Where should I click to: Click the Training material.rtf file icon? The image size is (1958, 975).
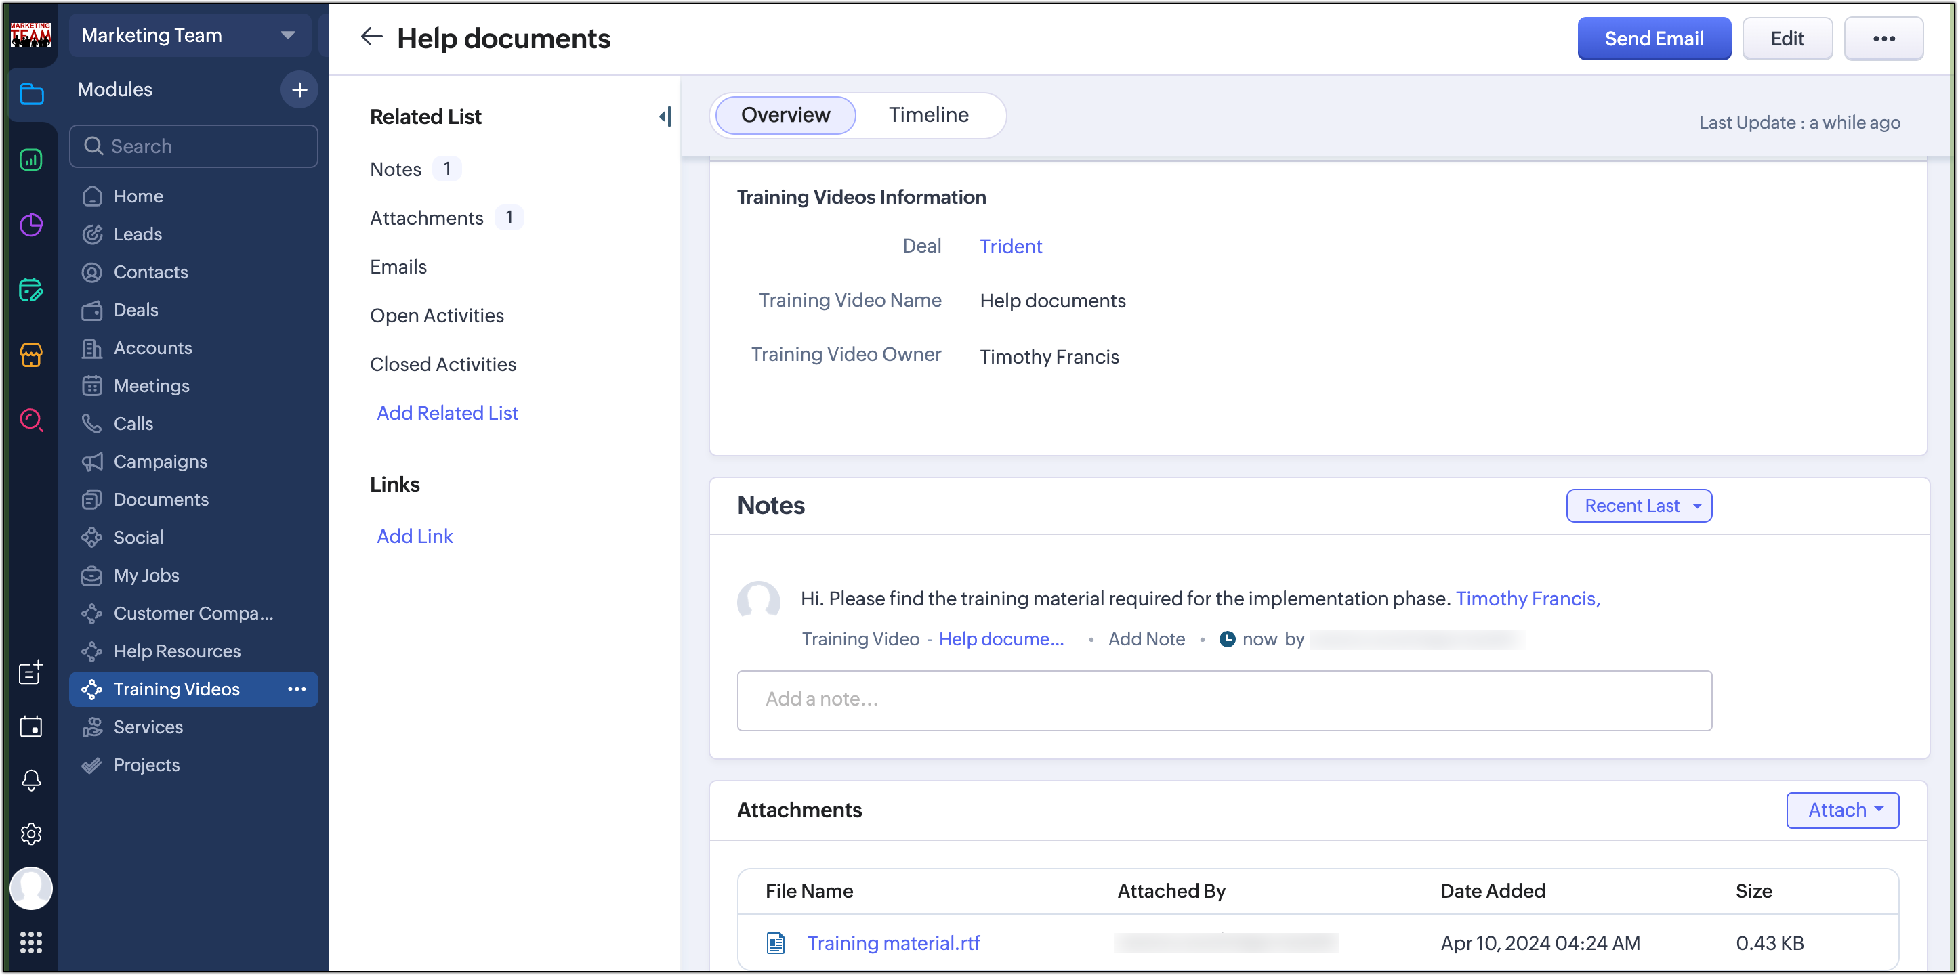point(775,942)
